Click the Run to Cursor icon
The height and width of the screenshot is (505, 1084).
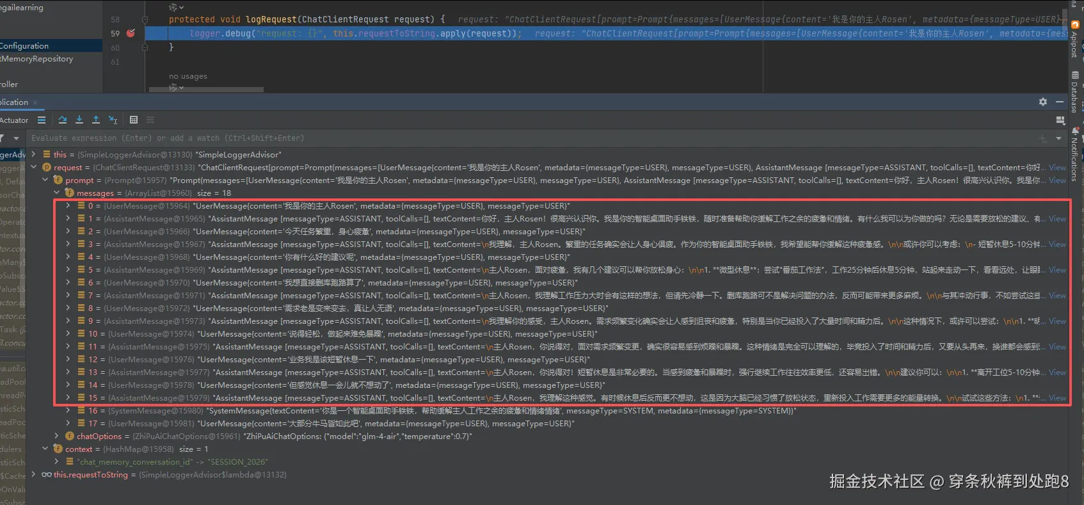[113, 120]
